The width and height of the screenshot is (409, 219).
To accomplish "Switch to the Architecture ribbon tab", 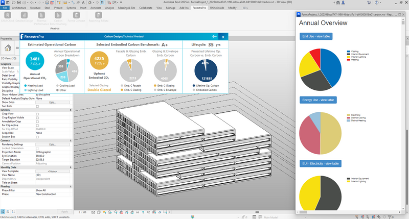I will [19, 8].
